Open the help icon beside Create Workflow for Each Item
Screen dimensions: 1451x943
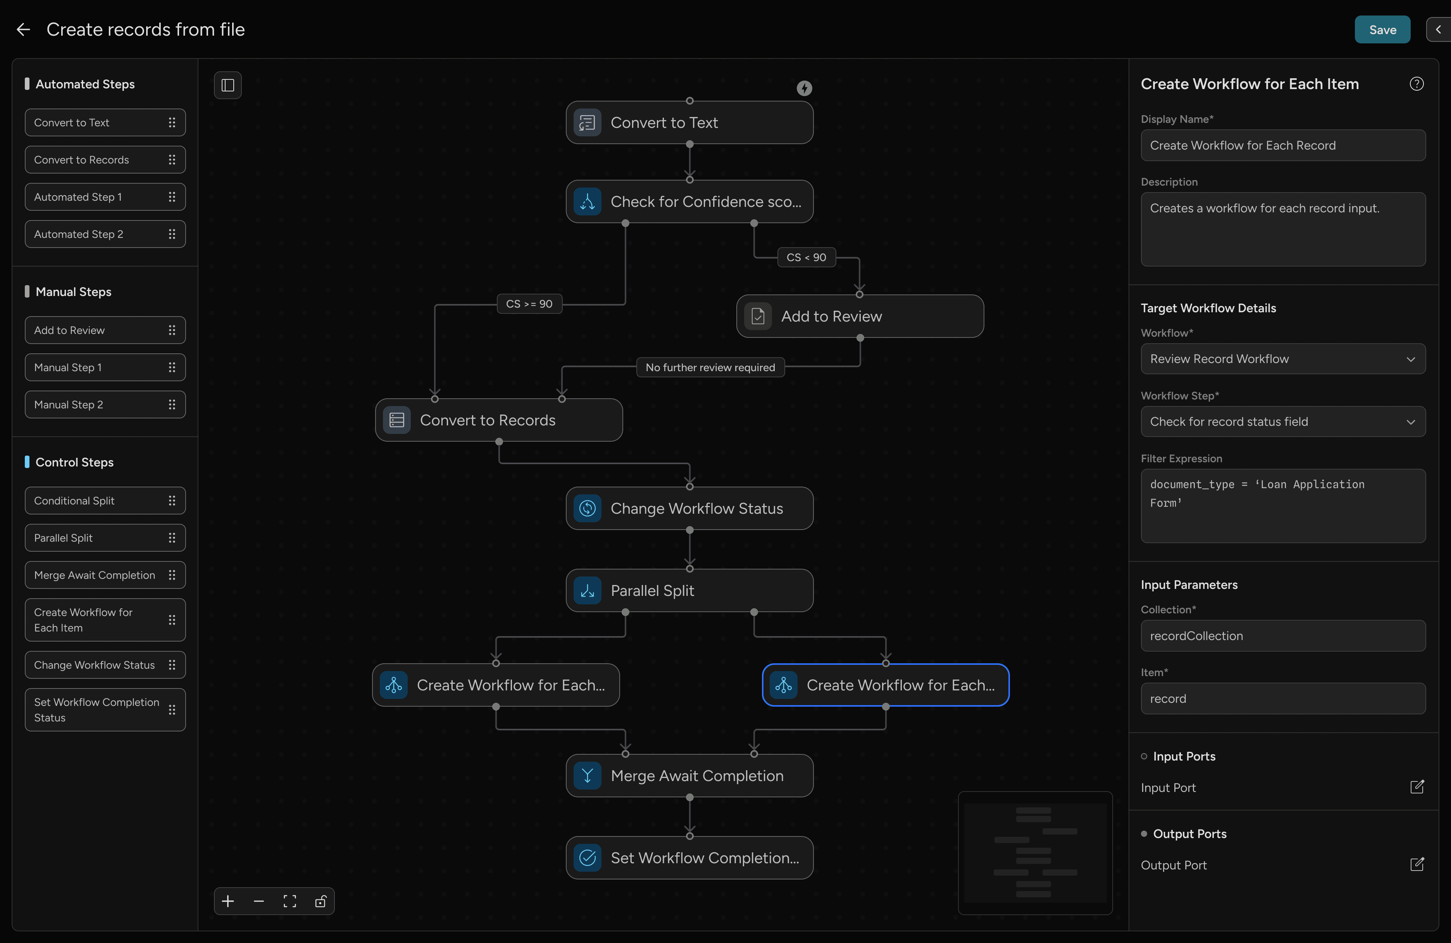(x=1417, y=84)
